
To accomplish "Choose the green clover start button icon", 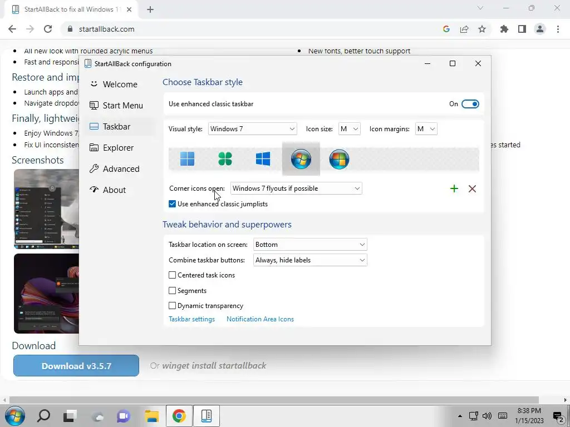I will (x=225, y=158).
